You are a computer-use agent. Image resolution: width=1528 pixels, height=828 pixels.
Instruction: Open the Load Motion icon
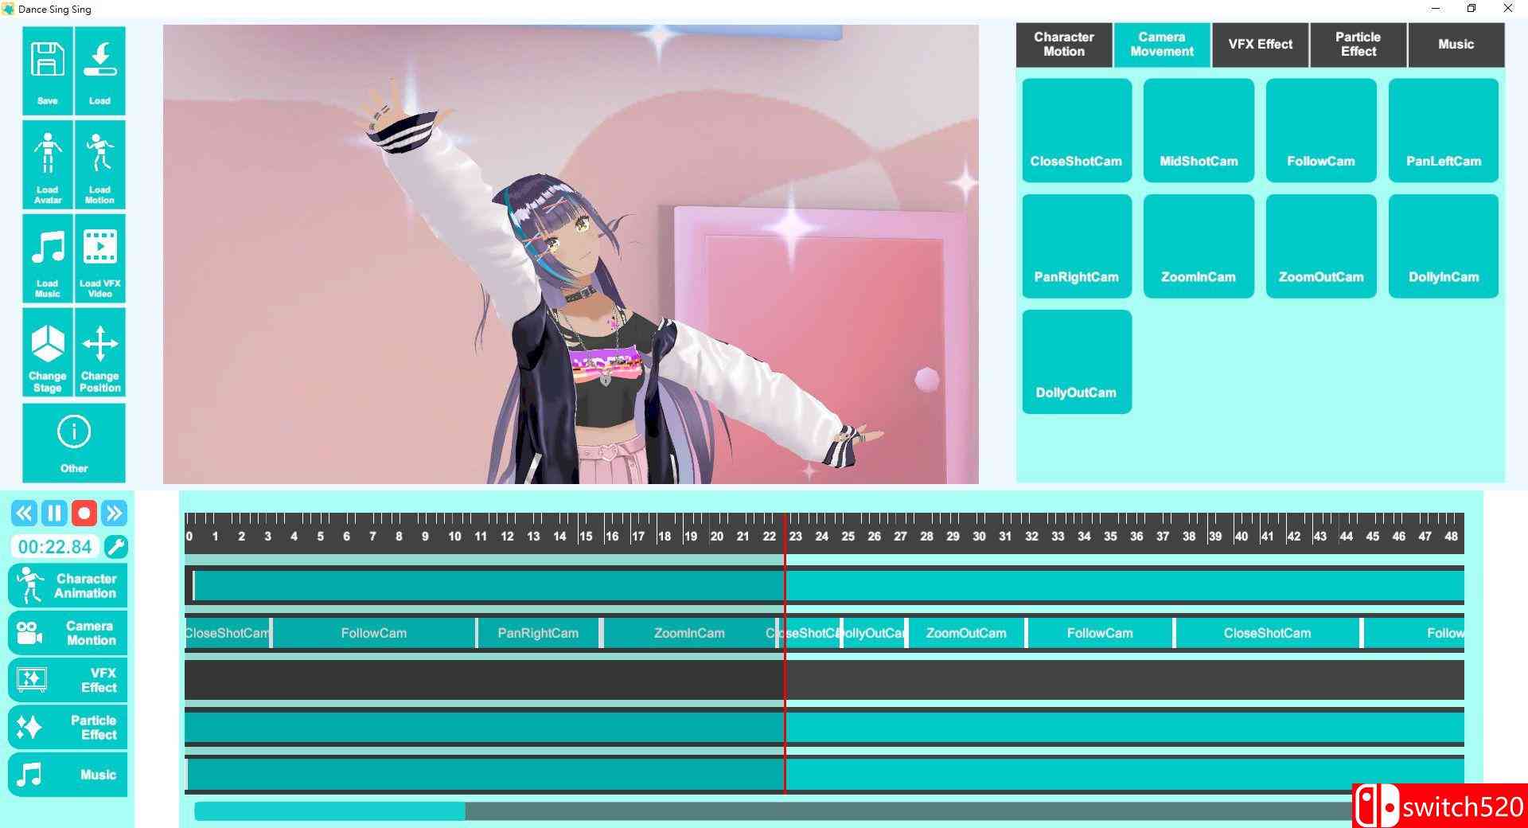coord(100,154)
